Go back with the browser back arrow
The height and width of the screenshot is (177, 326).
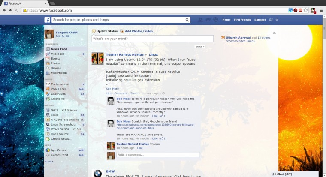(4, 10)
